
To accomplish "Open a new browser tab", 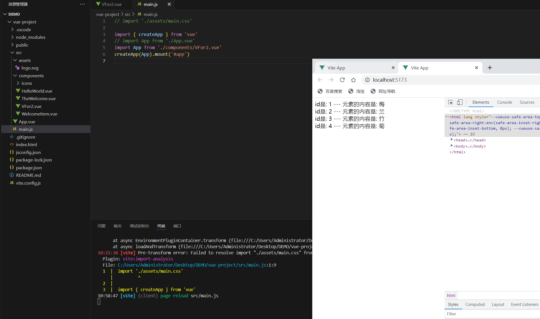I will (490, 68).
